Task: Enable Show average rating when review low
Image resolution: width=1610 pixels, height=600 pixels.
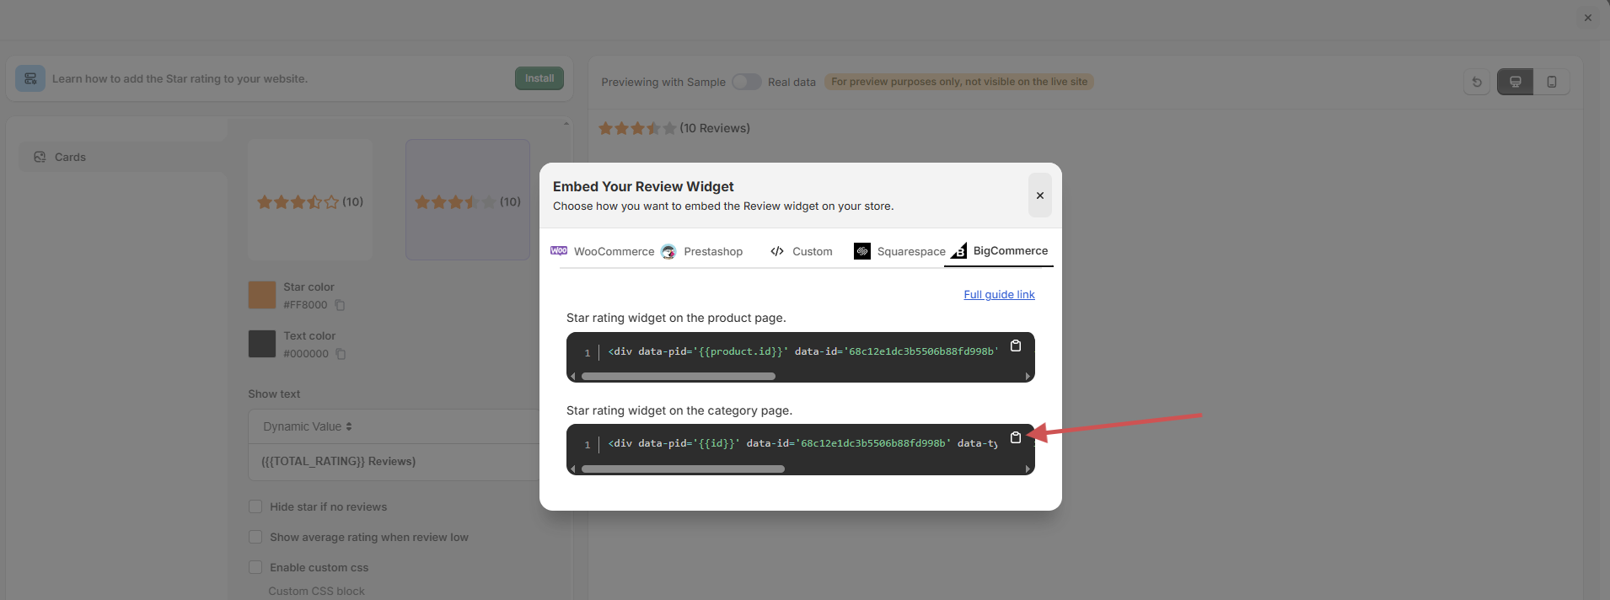Action: tap(255, 537)
